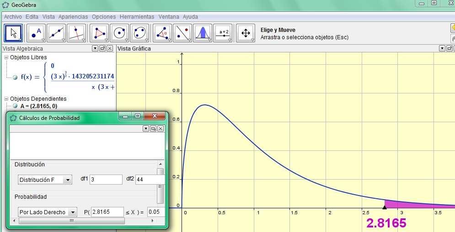Screen dimensions: 455x232
Task: Collapse the Objetos Dependientes tree node
Action: pyautogui.click(x=6, y=98)
